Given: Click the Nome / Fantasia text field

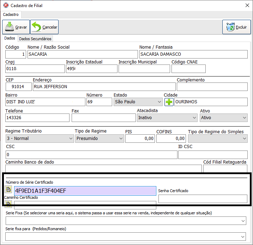Looking at the screenshot, I should 193,54.
